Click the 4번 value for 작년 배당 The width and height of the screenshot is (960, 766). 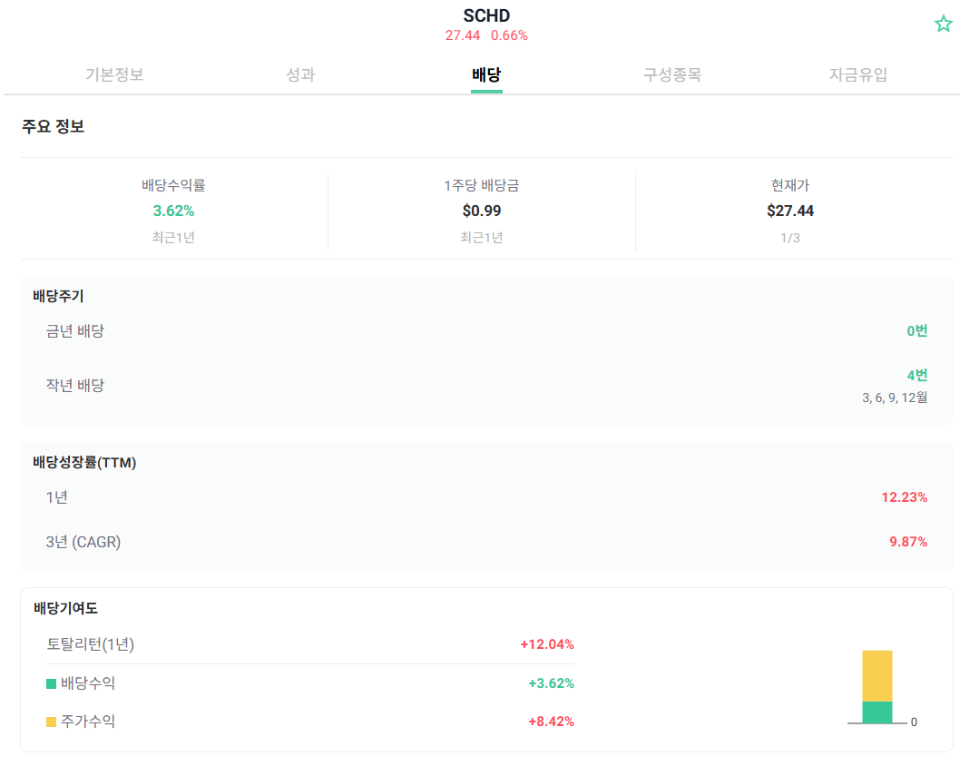click(x=917, y=375)
